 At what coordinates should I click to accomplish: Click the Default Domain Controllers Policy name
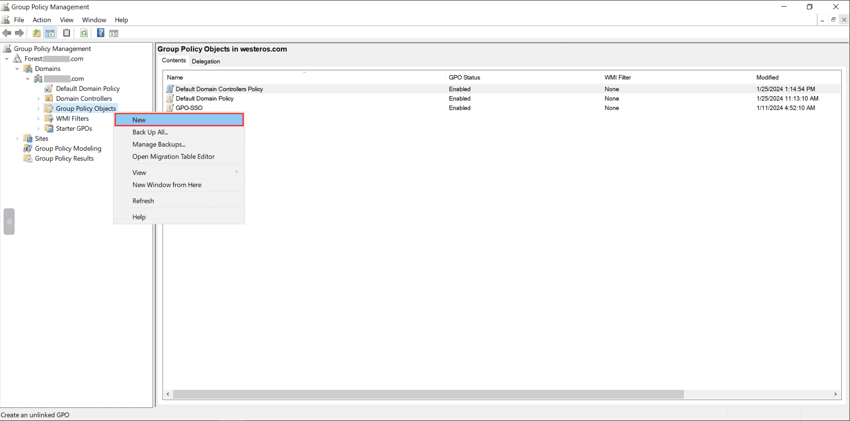[219, 89]
